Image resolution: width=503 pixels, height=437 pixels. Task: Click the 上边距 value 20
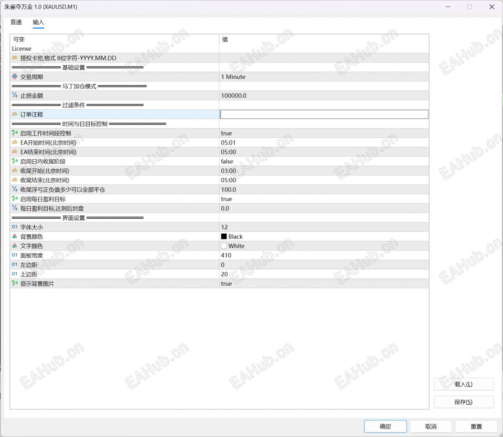tap(224, 274)
